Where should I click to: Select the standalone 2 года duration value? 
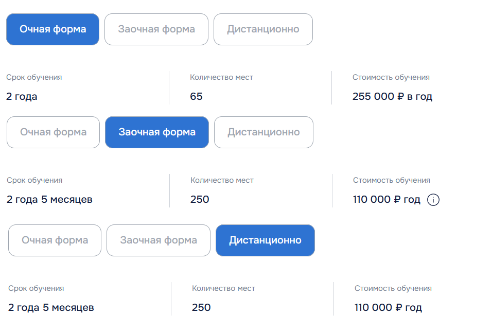22,96
